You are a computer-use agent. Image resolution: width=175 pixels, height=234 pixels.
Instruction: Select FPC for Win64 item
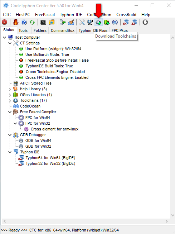click(x=38, y=118)
